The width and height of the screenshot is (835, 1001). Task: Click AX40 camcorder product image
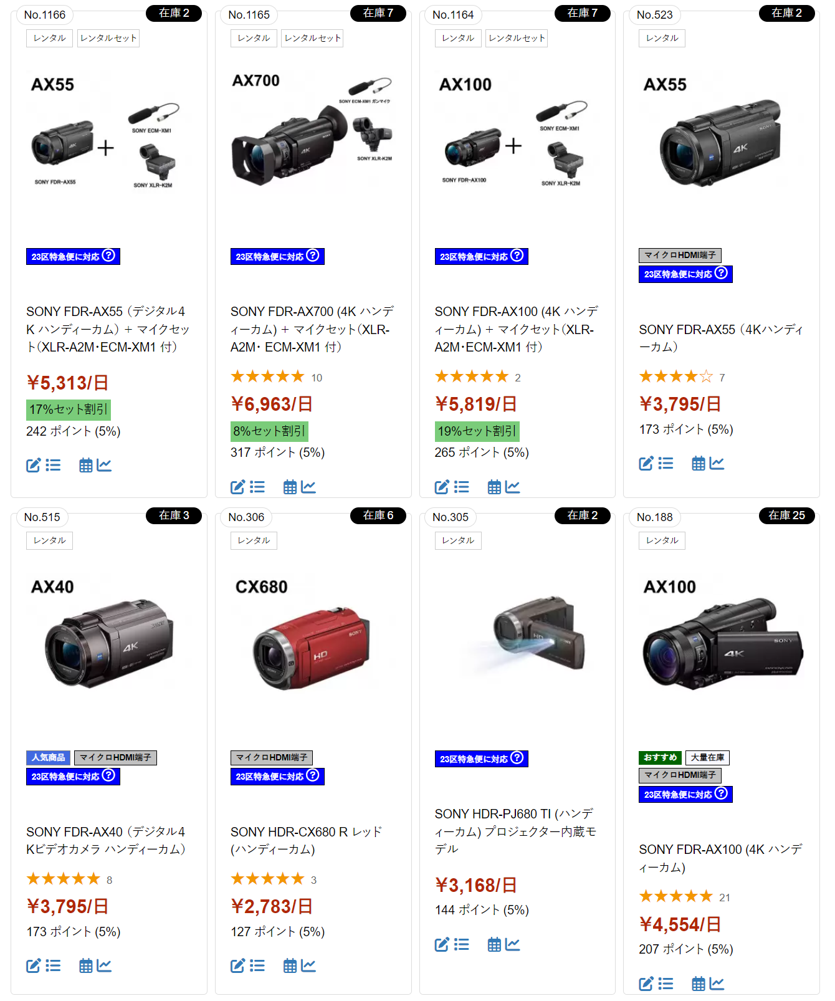pyautogui.click(x=109, y=643)
